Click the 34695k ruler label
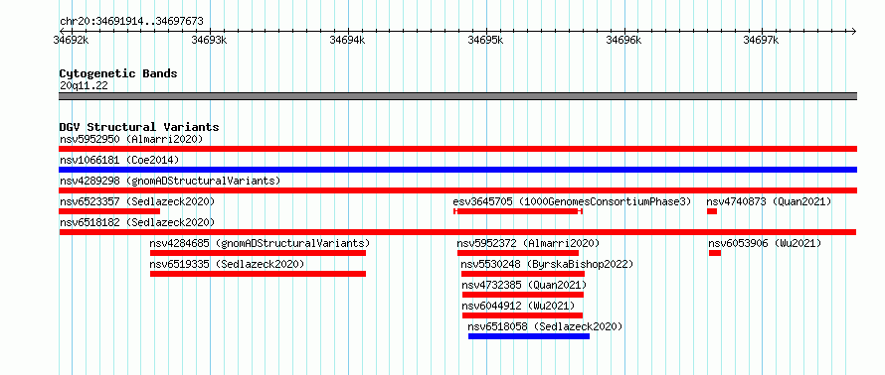This screenshot has height=375, width=885. 486,40
